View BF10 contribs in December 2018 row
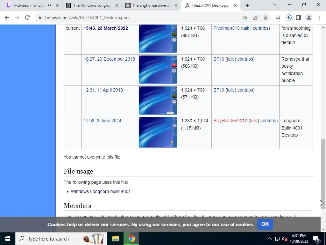Image resolution: width=326 pixels, height=245 pixels. coord(245,59)
